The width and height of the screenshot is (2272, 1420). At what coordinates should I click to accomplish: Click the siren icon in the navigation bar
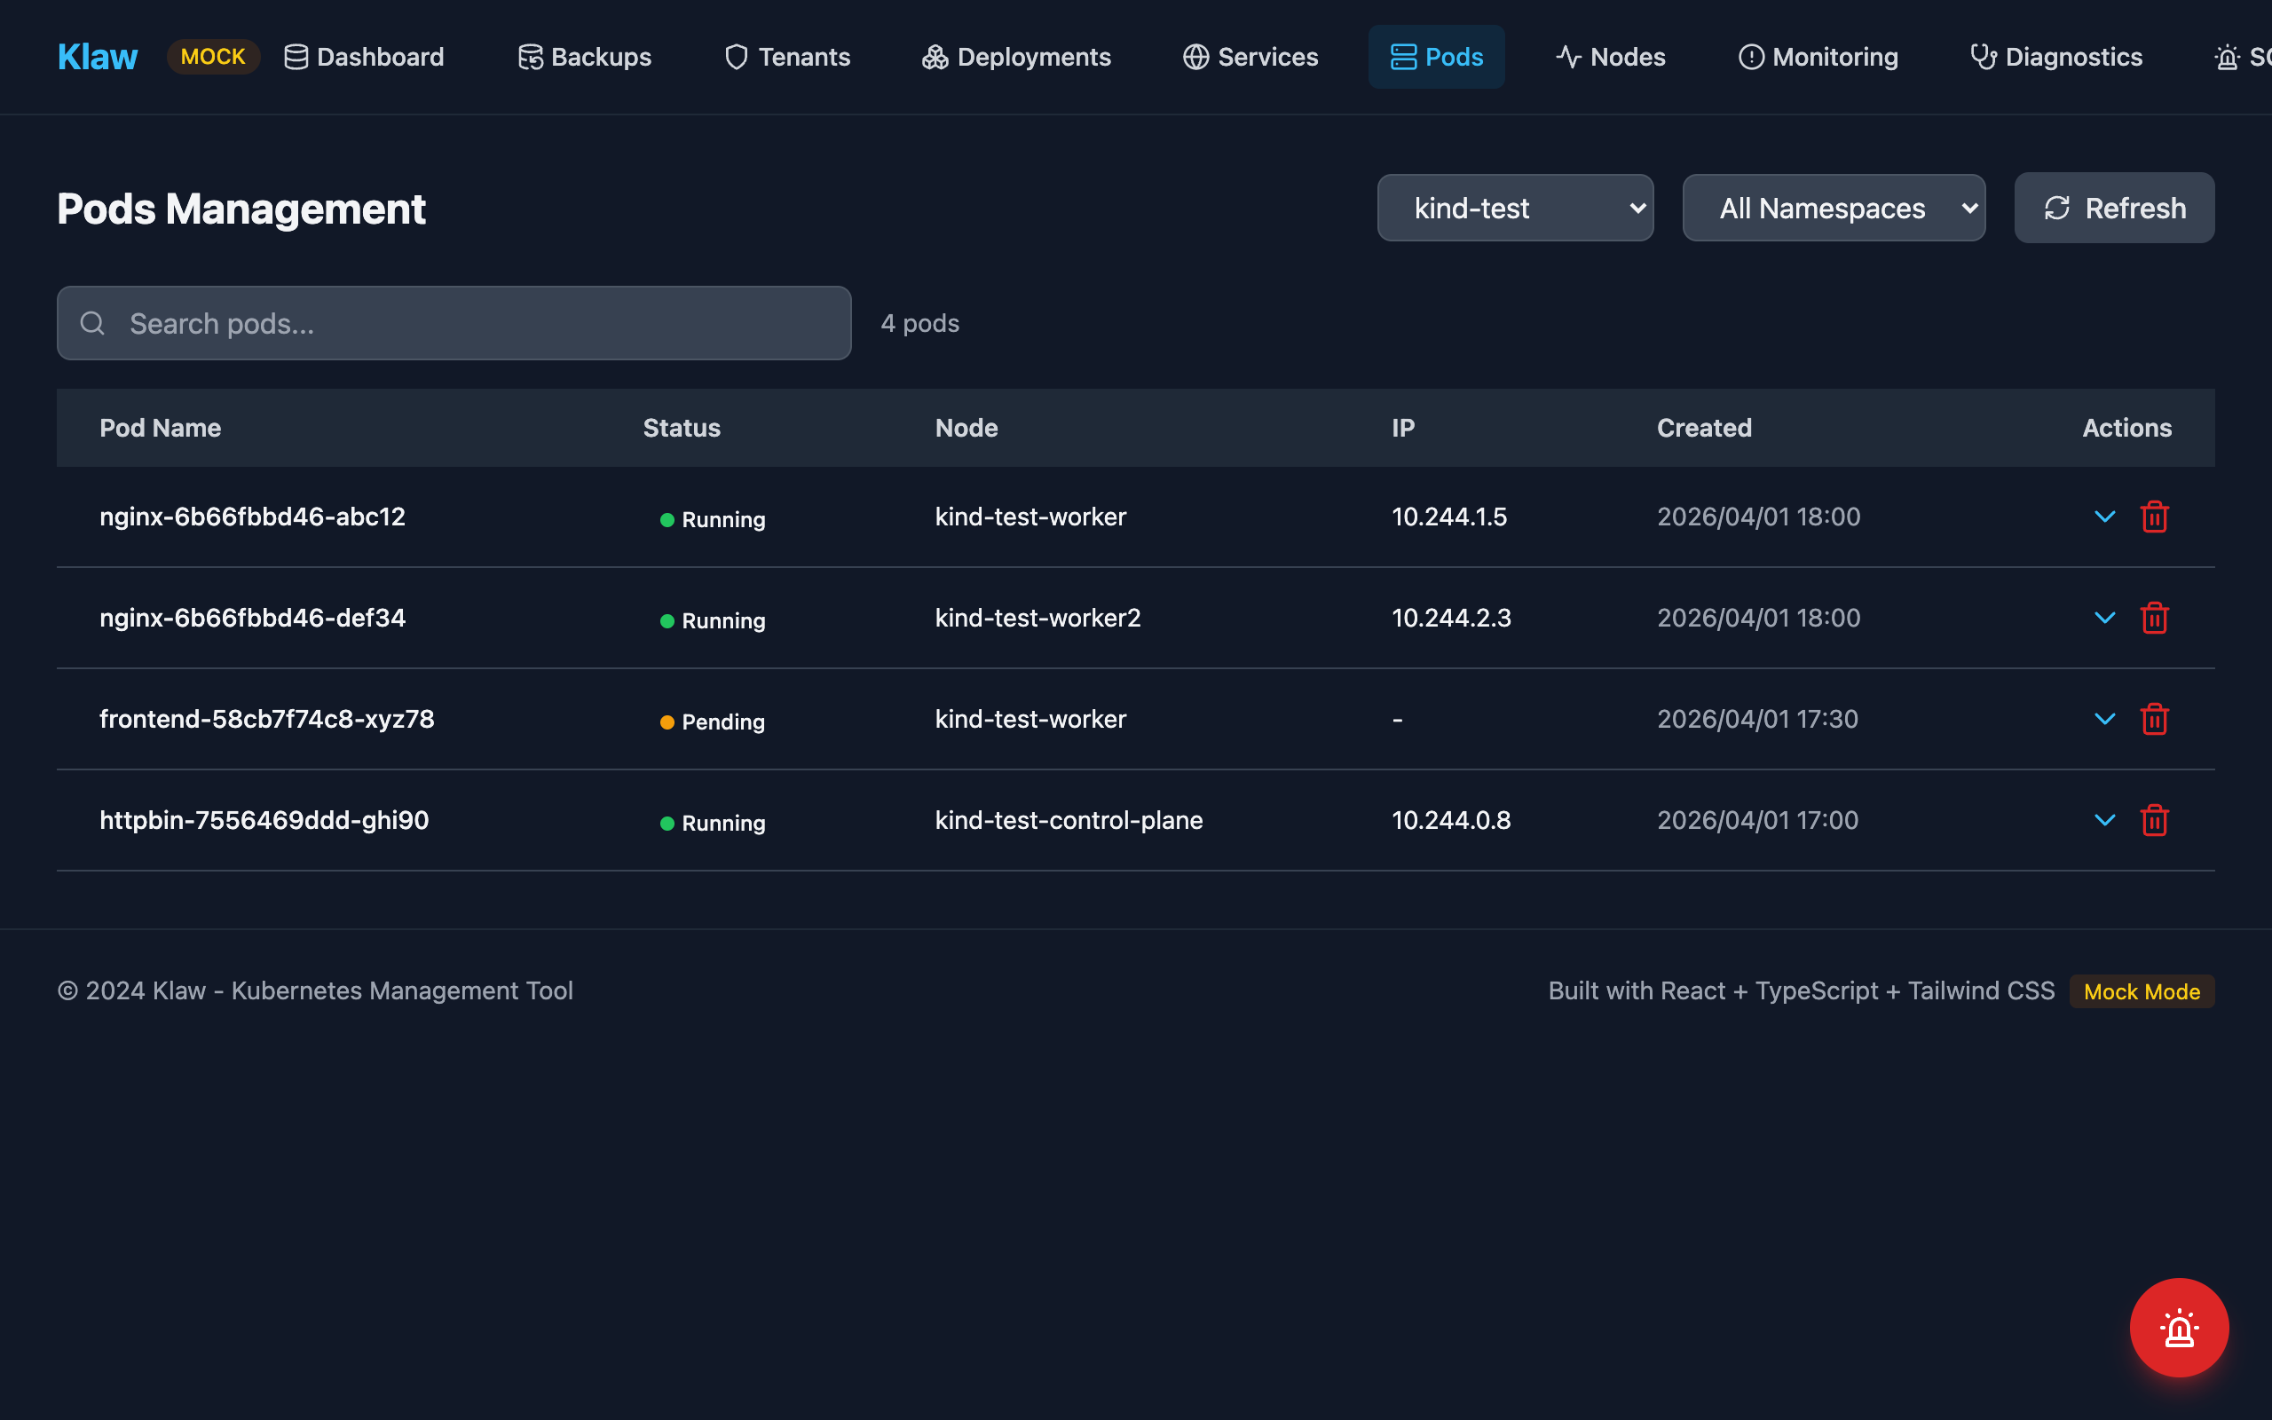coord(2227,58)
